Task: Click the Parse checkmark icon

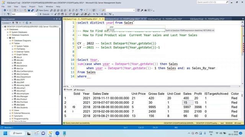Action: pos(55,14)
